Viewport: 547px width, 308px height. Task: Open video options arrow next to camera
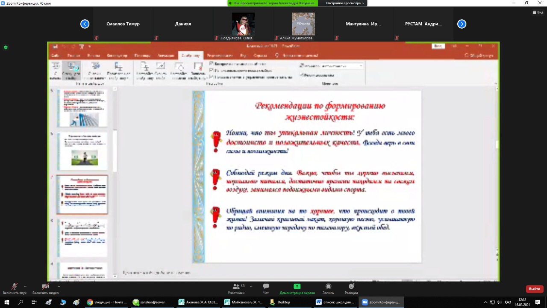(x=59, y=286)
